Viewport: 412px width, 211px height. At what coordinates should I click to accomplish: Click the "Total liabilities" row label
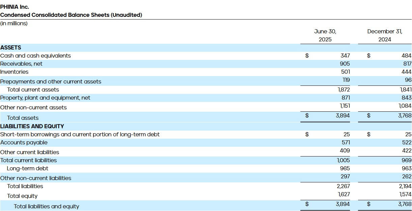pos(25,186)
